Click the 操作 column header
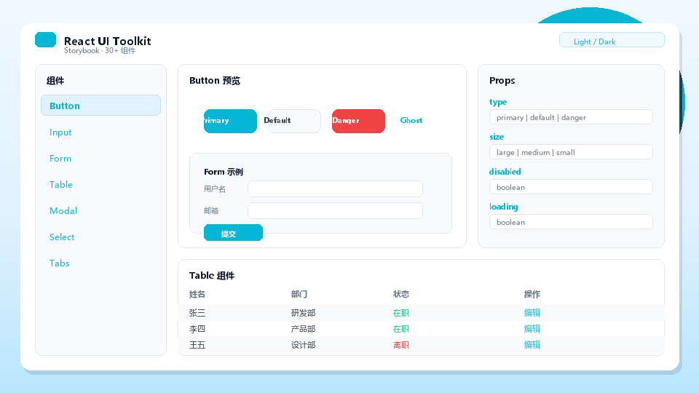 532,294
